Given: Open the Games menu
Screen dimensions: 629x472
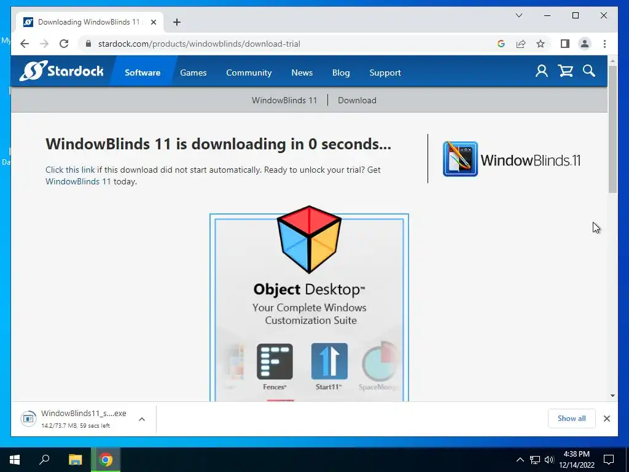Looking at the screenshot, I should 193,73.
